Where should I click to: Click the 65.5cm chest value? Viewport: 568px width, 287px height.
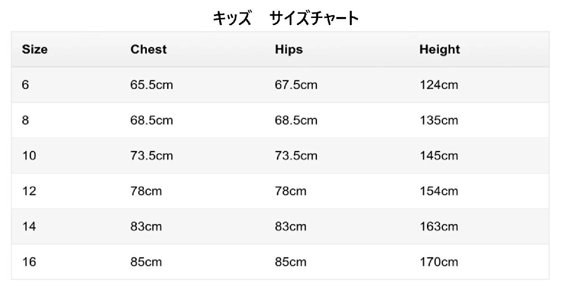point(151,85)
